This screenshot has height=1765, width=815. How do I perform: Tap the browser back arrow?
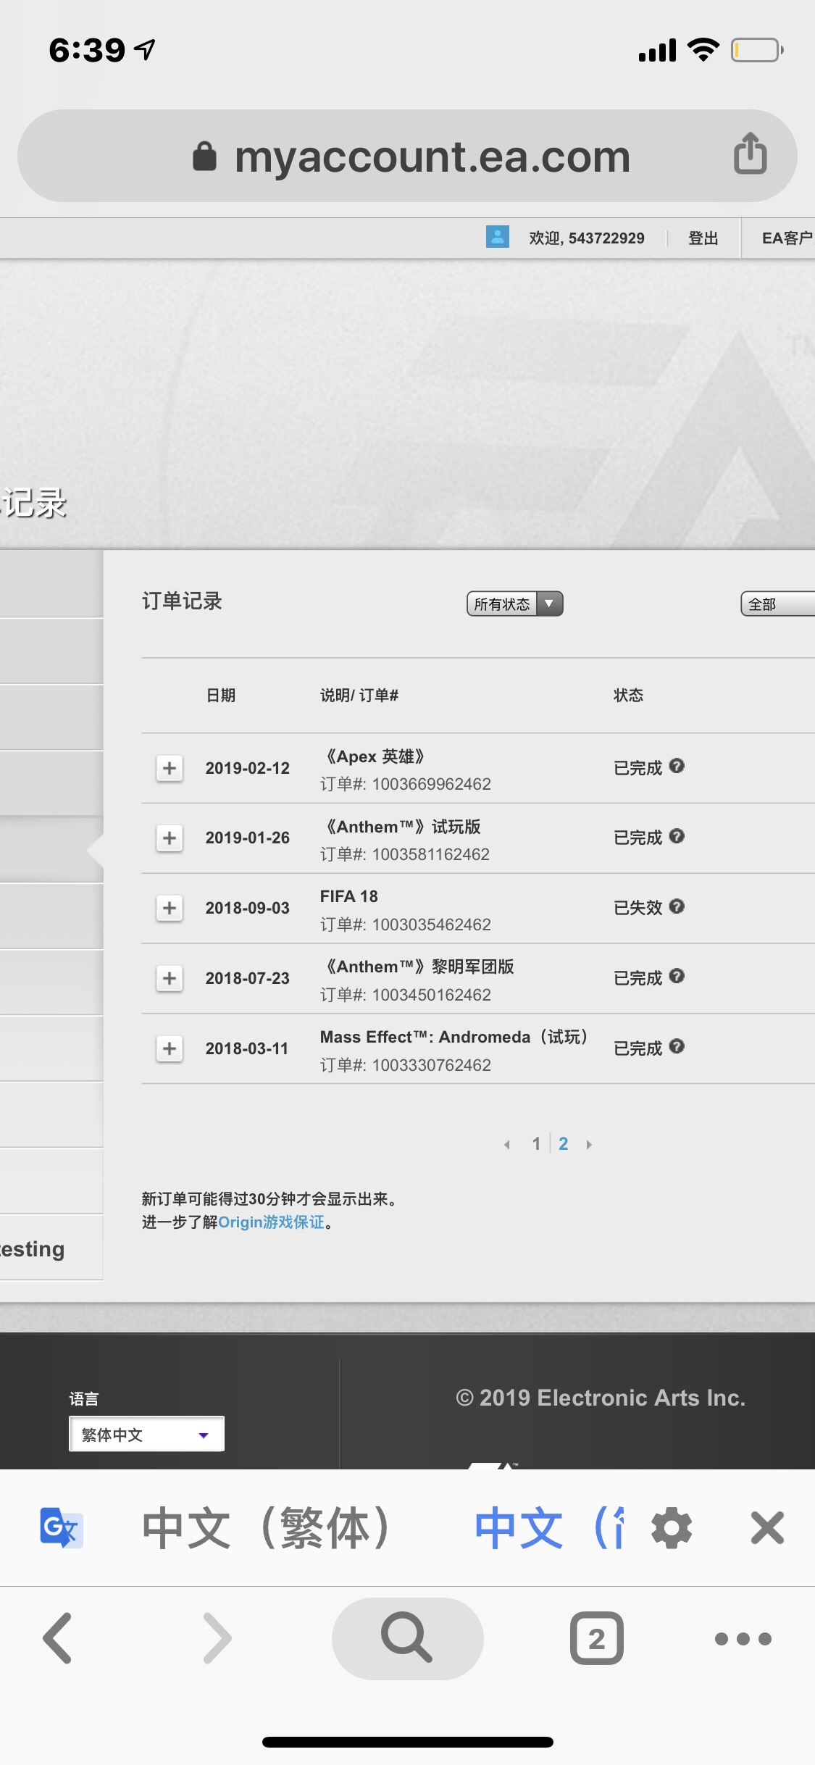pos(58,1638)
